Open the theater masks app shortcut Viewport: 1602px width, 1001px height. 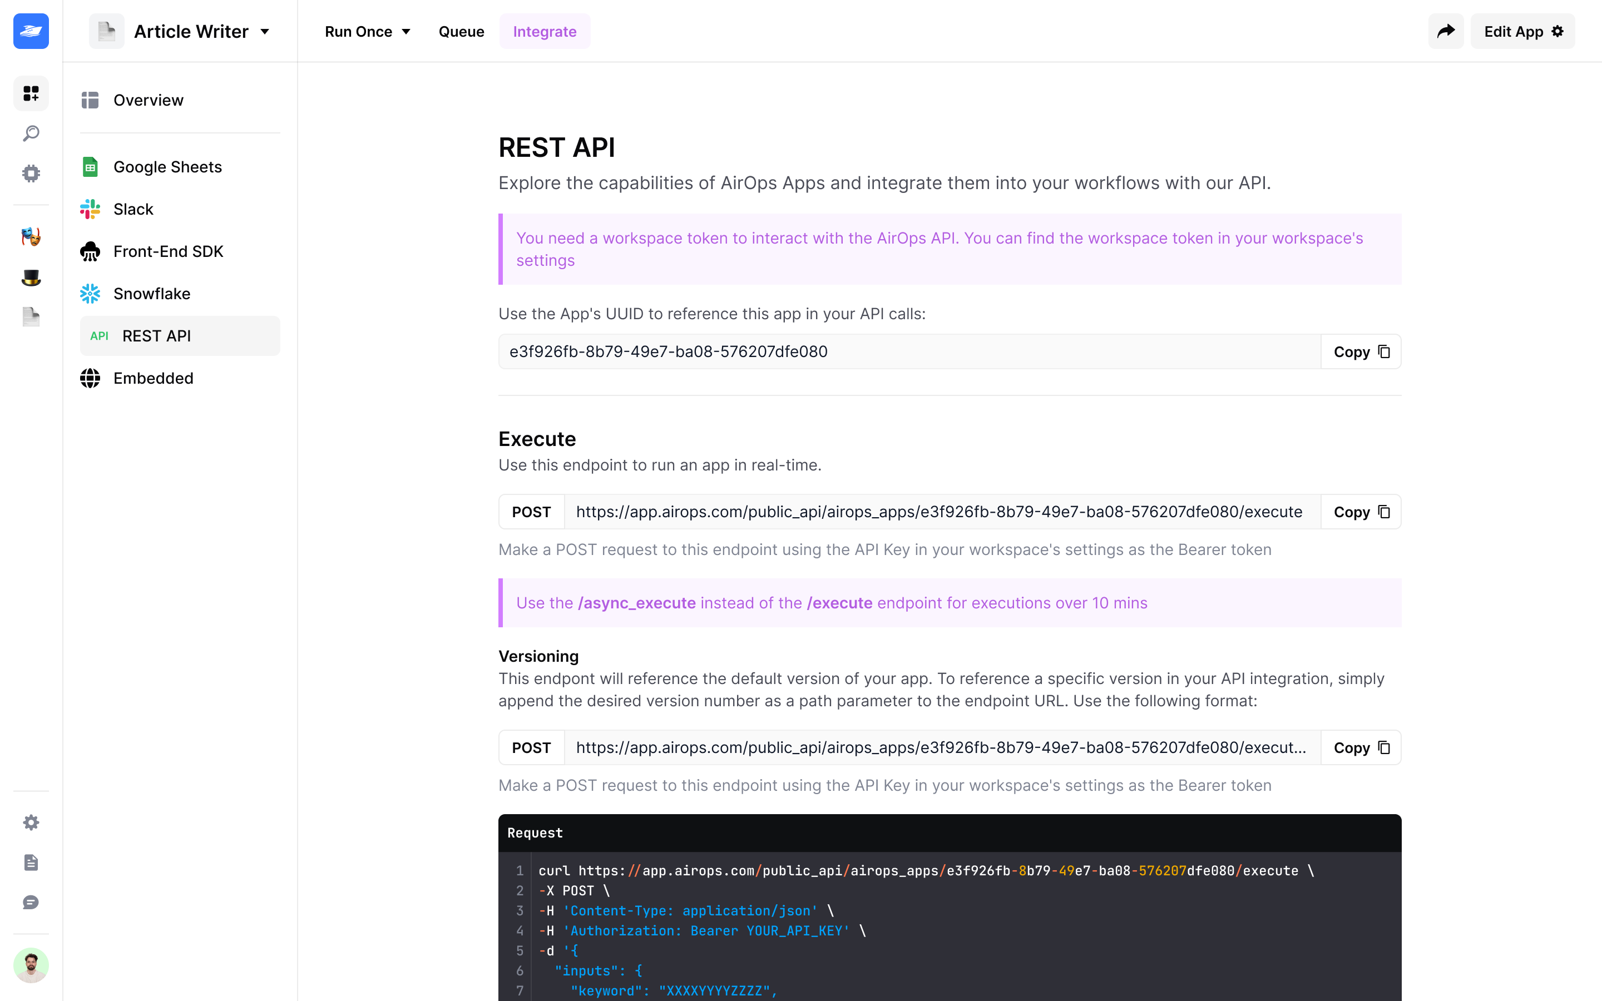click(31, 236)
